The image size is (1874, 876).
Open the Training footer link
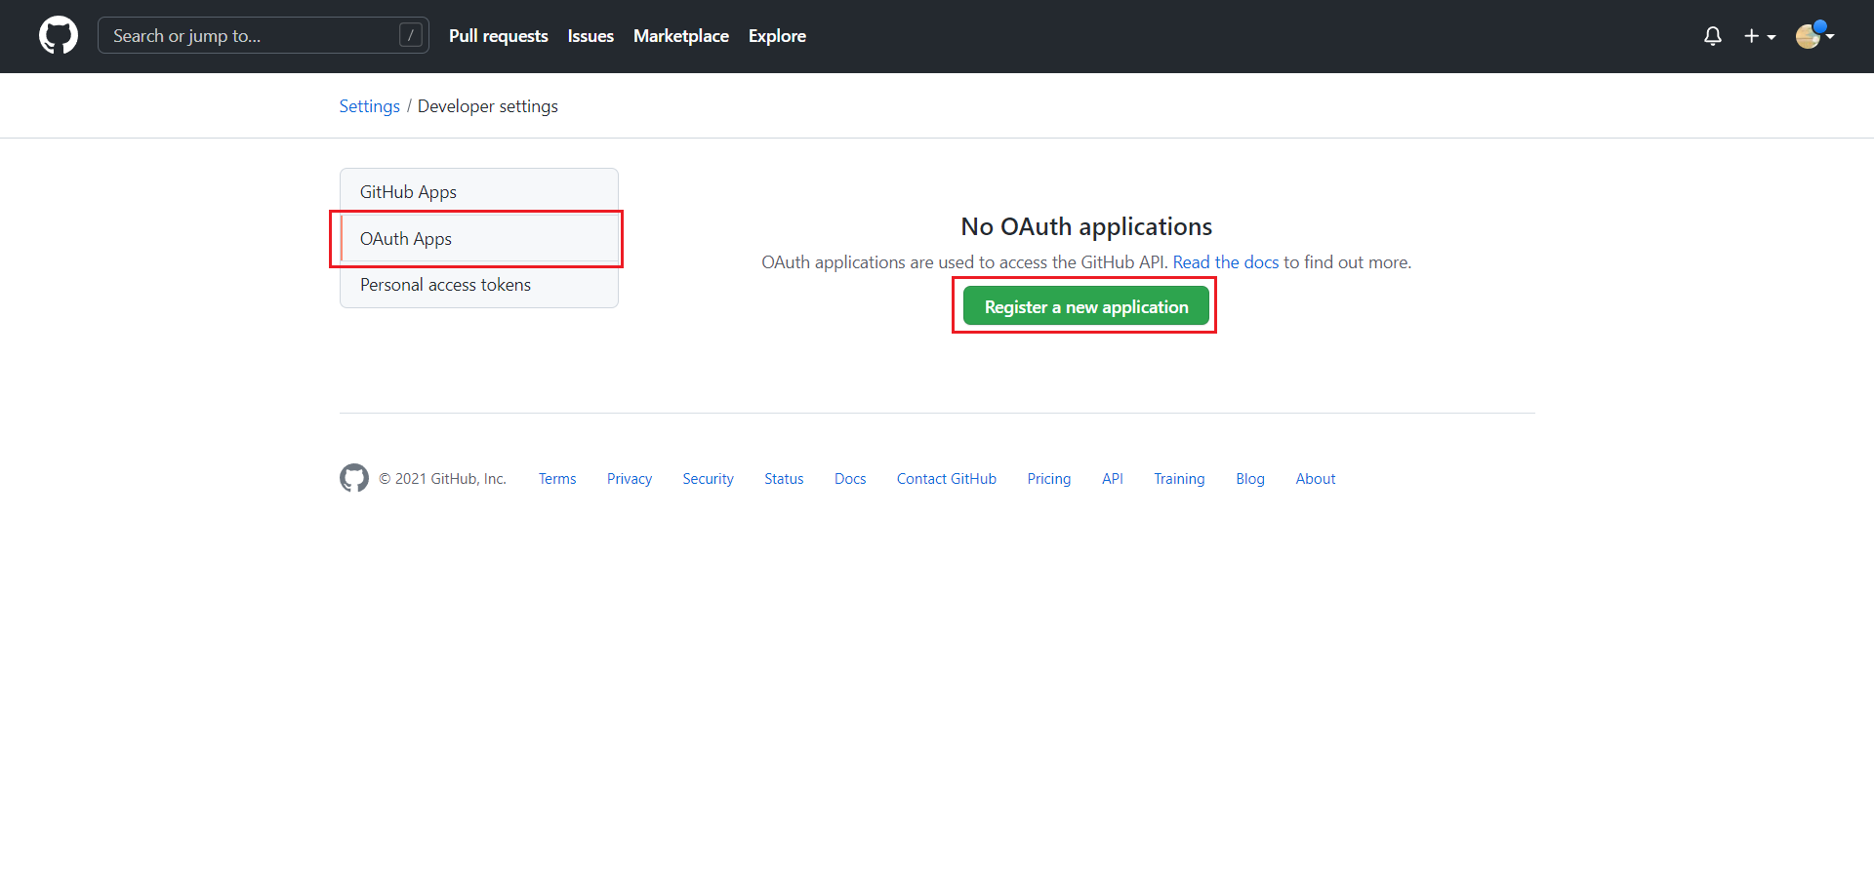[1179, 479]
